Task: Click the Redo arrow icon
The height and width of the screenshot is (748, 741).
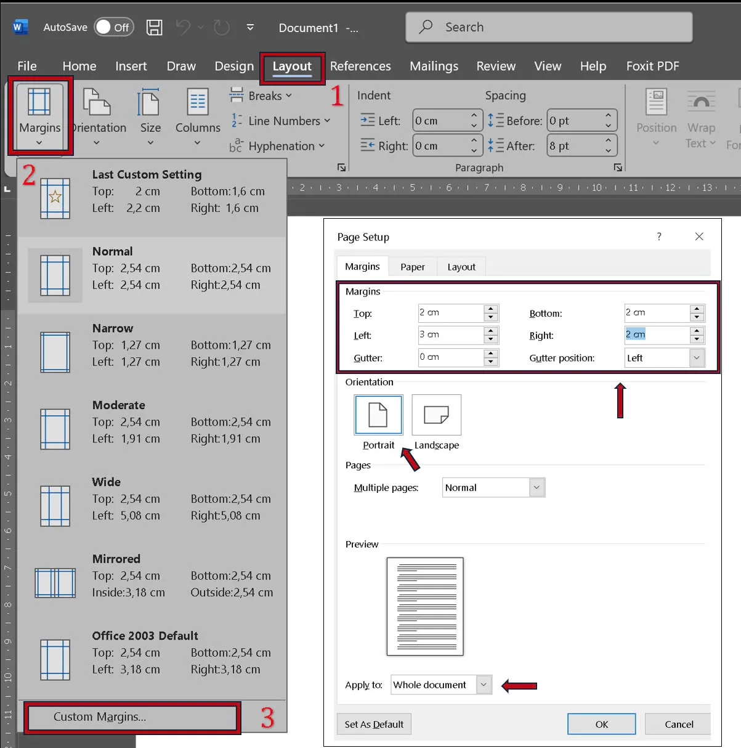Action: coord(221,27)
